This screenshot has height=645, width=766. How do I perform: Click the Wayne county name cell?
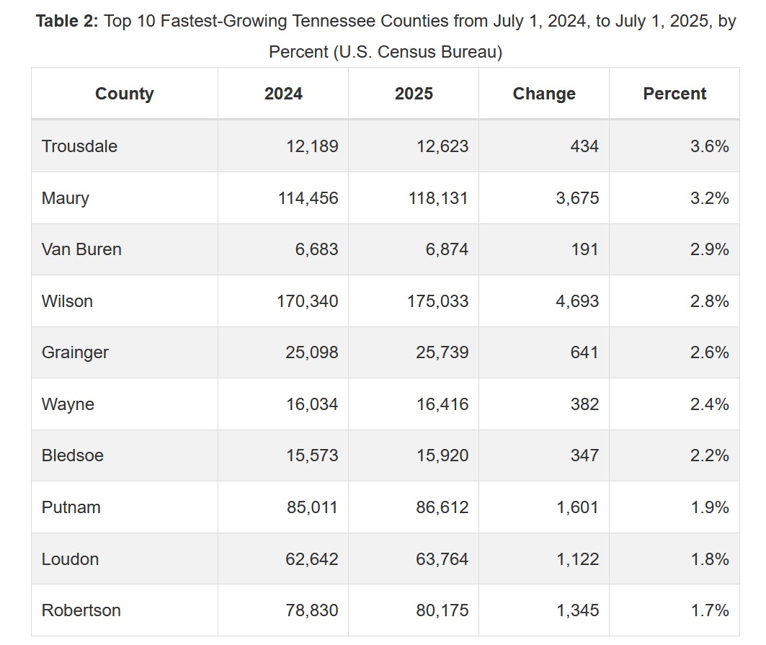click(68, 404)
